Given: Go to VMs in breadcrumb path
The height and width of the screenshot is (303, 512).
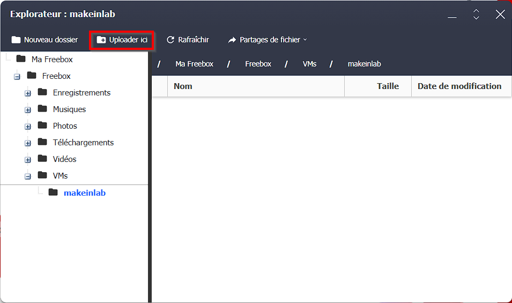Looking at the screenshot, I should pos(309,64).
